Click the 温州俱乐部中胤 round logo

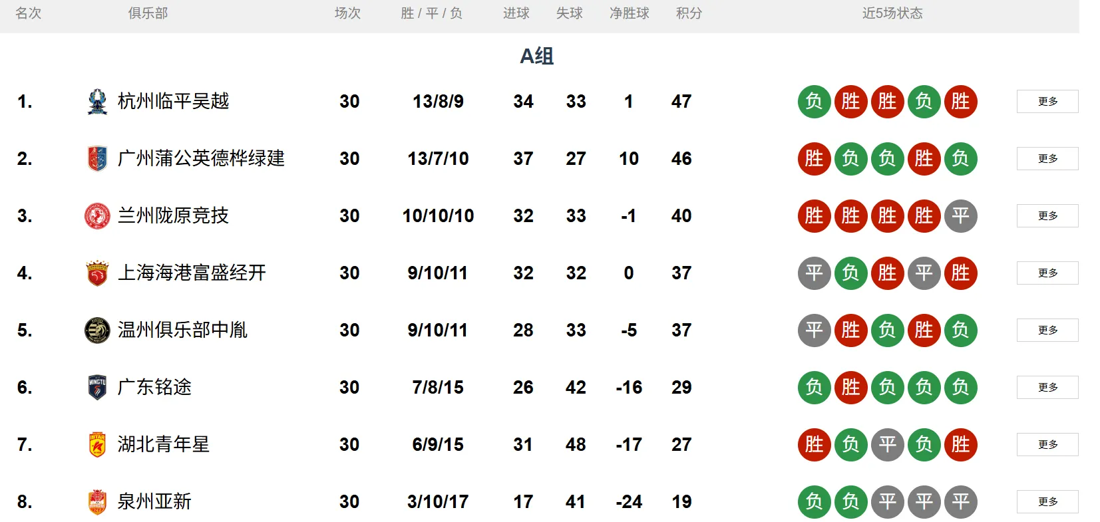[x=97, y=330]
